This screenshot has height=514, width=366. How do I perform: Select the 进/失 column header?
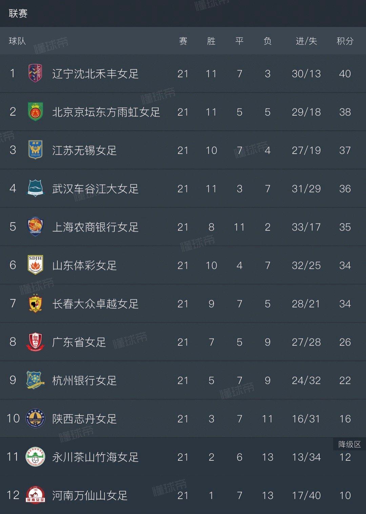click(306, 41)
